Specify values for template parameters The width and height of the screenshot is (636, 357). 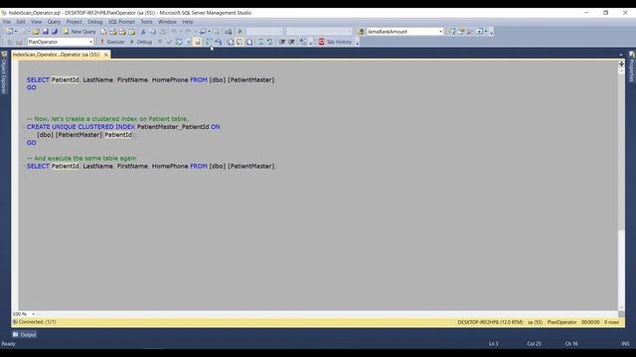pos(303,42)
